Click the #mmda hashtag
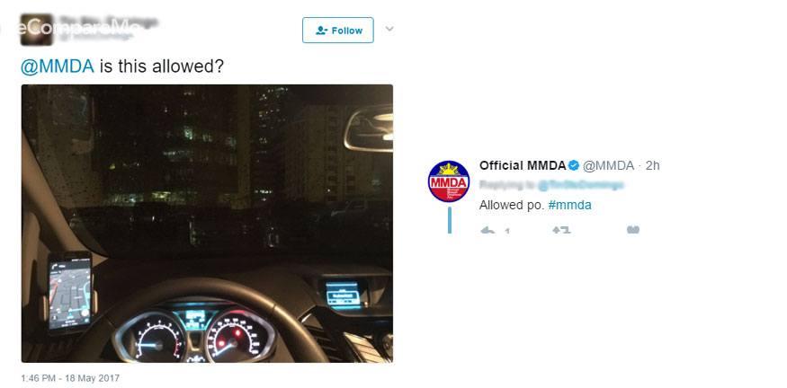The width and height of the screenshot is (787, 388). [569, 205]
